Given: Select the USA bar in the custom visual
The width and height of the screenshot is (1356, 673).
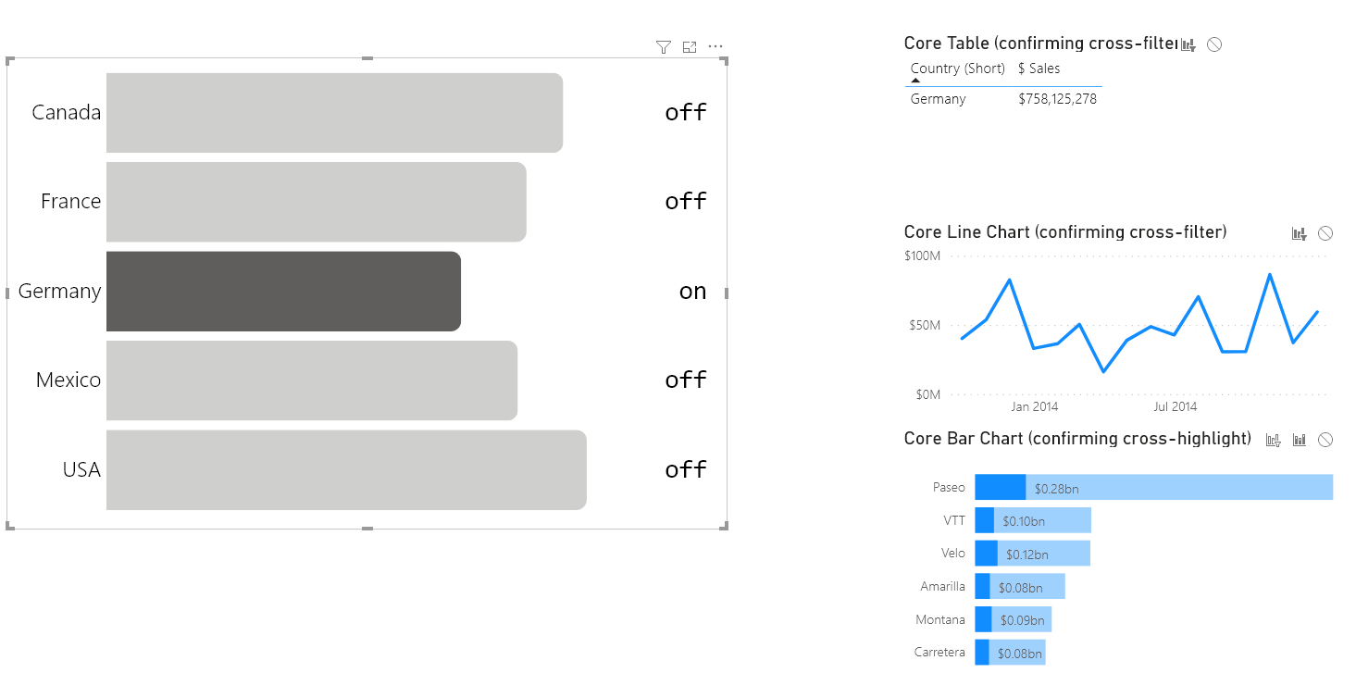Looking at the screenshot, I should (345, 470).
